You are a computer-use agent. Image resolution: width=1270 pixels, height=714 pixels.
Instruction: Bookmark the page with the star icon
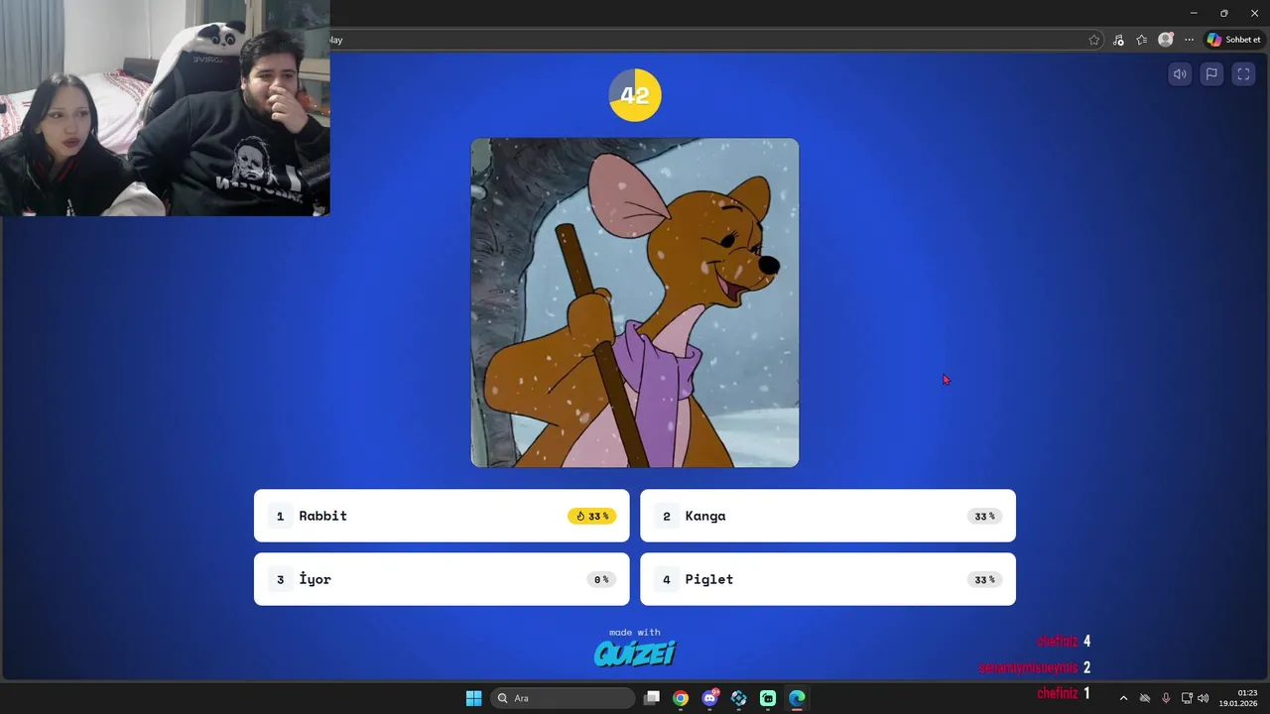[1094, 40]
